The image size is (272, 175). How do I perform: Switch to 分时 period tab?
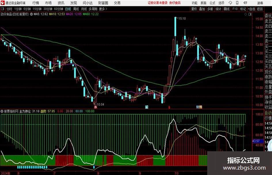[x=9, y=9]
